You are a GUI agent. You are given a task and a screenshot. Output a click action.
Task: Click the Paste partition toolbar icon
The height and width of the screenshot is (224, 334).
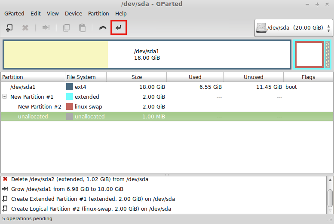82,28
